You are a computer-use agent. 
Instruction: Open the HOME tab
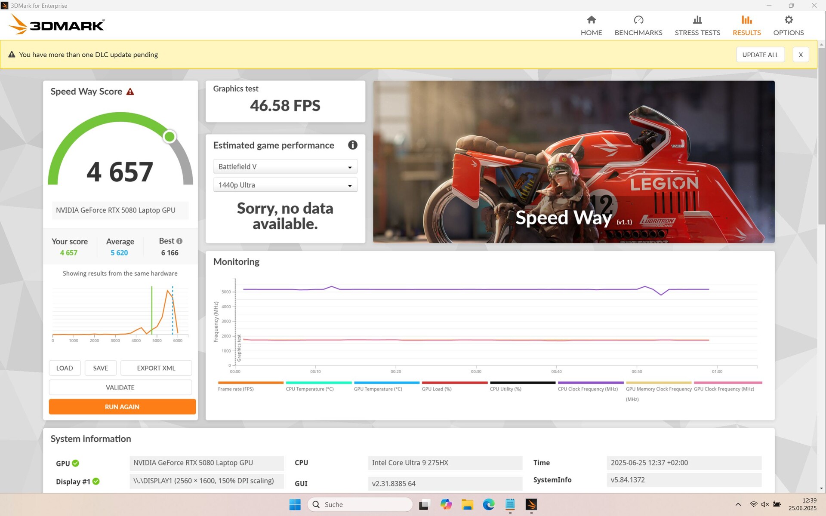[591, 26]
